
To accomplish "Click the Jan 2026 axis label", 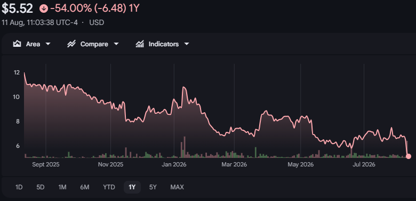I will tap(174, 164).
